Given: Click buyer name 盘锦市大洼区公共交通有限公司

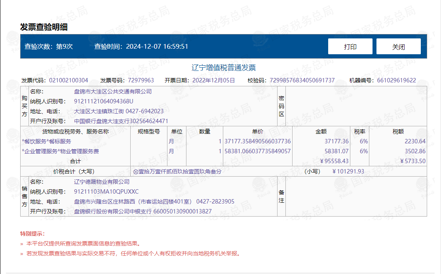Looking at the screenshot, I should [113, 91].
